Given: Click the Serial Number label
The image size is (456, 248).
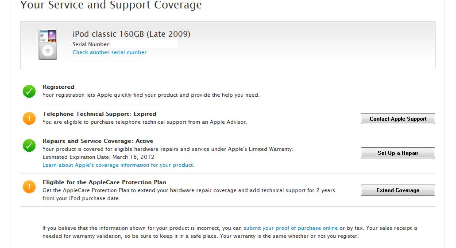Looking at the screenshot, I should click(x=91, y=44).
